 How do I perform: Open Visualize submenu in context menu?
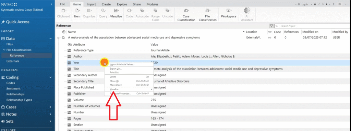tap(129, 89)
